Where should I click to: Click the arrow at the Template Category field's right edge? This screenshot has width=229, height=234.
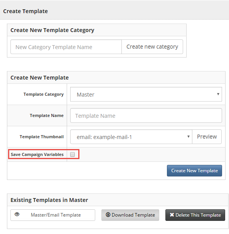pos(218,94)
